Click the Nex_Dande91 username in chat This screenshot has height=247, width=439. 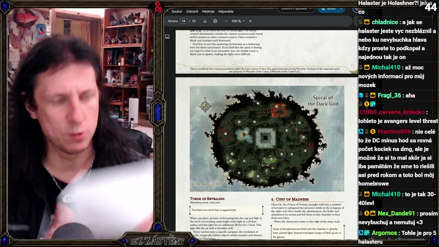click(x=396, y=213)
